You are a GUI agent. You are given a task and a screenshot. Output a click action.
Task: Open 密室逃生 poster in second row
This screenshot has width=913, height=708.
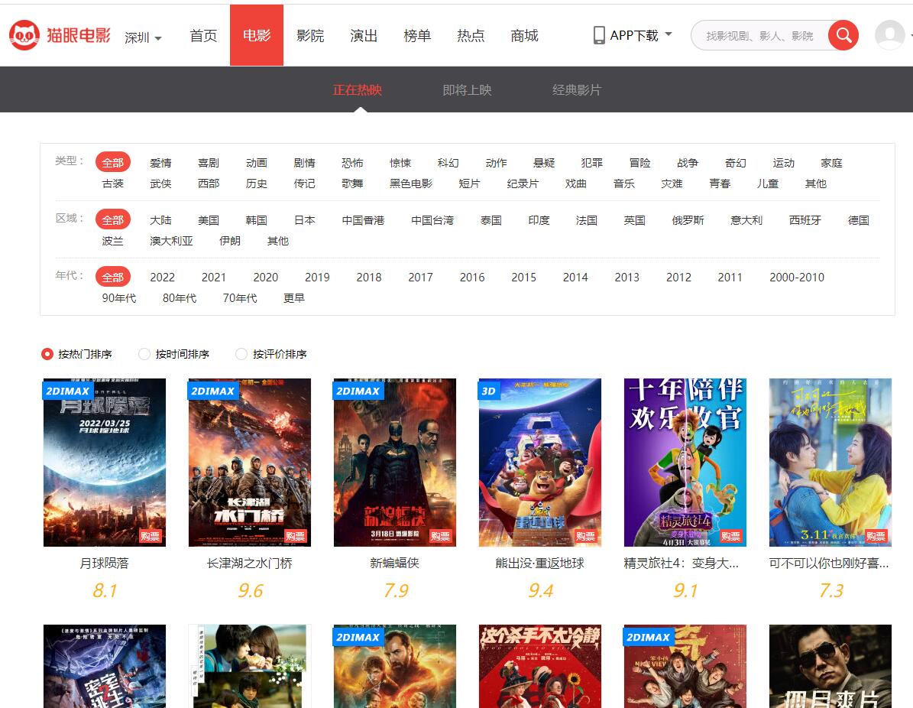click(x=105, y=666)
